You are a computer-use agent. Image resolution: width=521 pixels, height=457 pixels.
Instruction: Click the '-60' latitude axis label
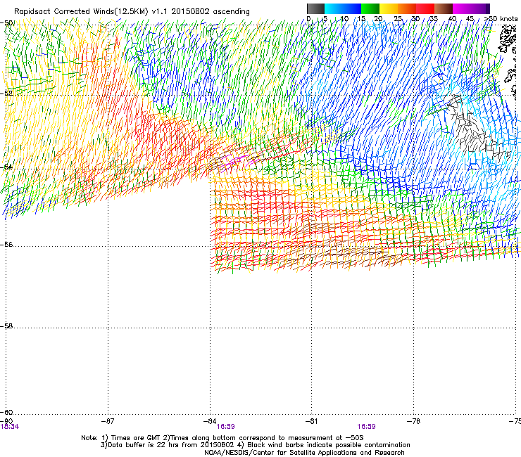[x=6, y=412]
